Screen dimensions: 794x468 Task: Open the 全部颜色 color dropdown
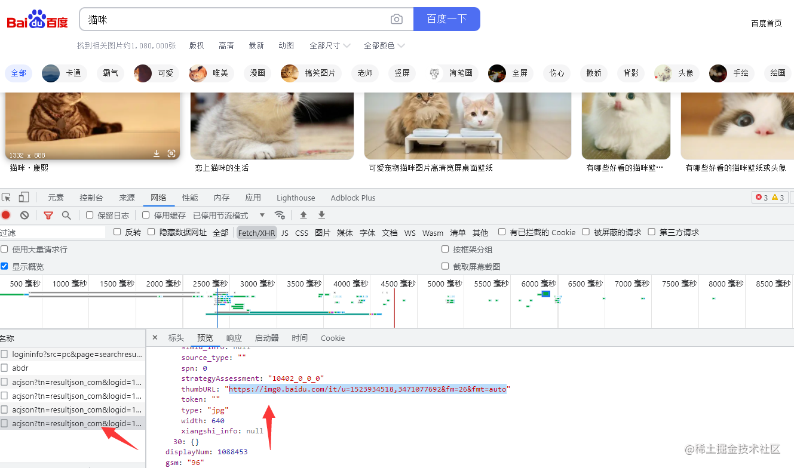[x=384, y=45]
